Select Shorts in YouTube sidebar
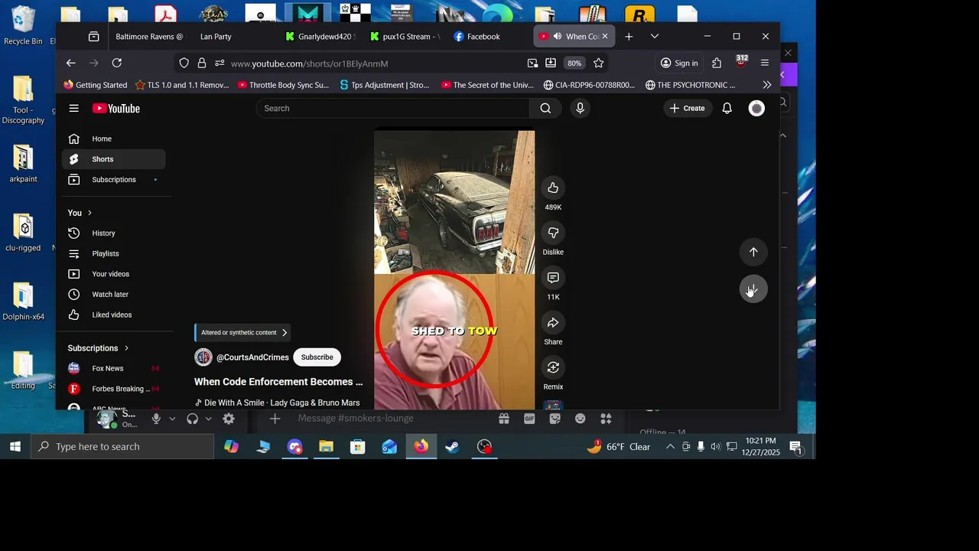 pyautogui.click(x=114, y=159)
